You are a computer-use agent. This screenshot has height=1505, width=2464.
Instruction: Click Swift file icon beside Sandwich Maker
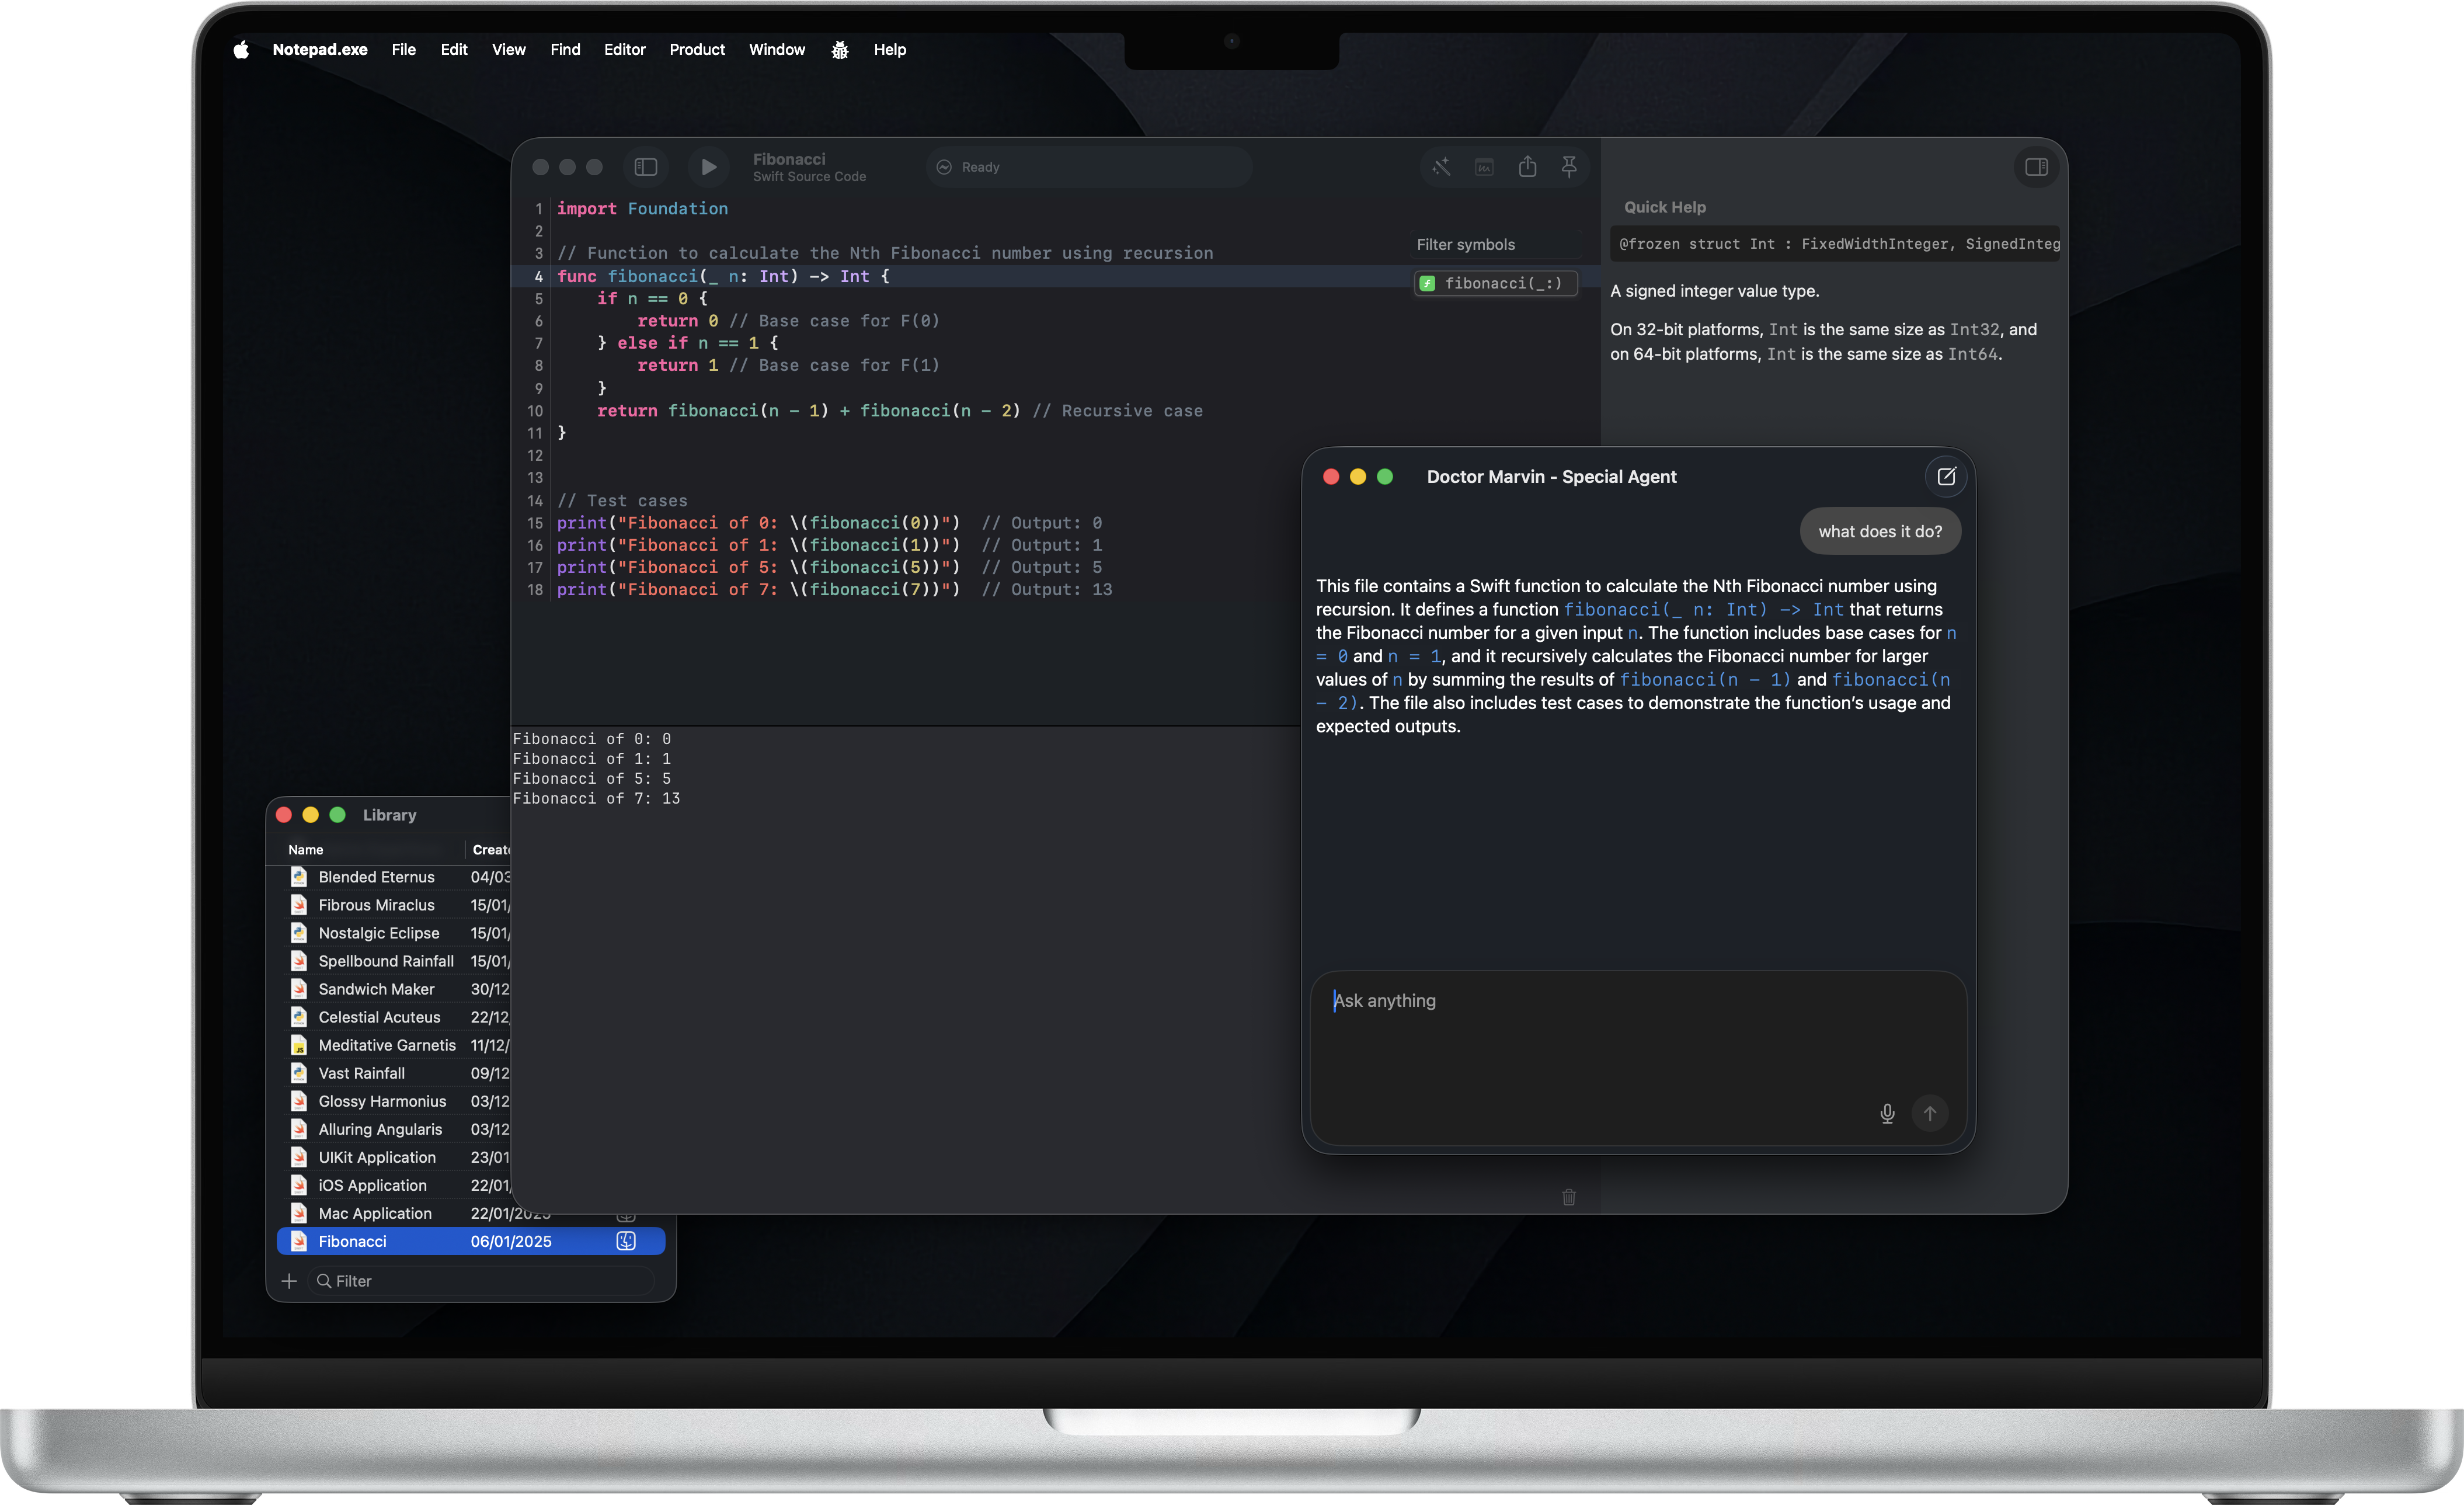coord(298,989)
